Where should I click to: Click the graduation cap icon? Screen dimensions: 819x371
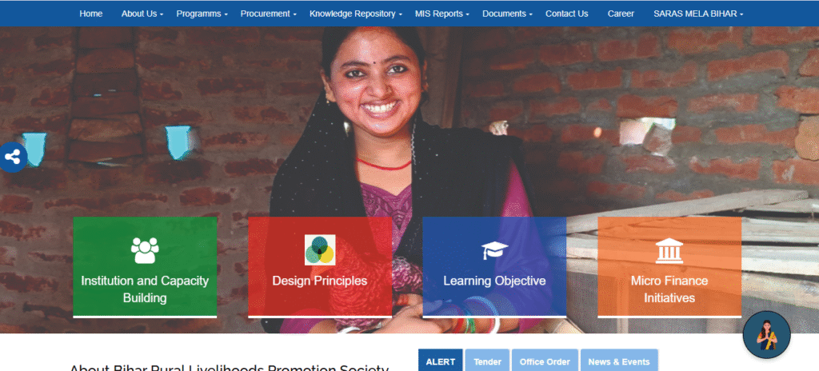494,250
